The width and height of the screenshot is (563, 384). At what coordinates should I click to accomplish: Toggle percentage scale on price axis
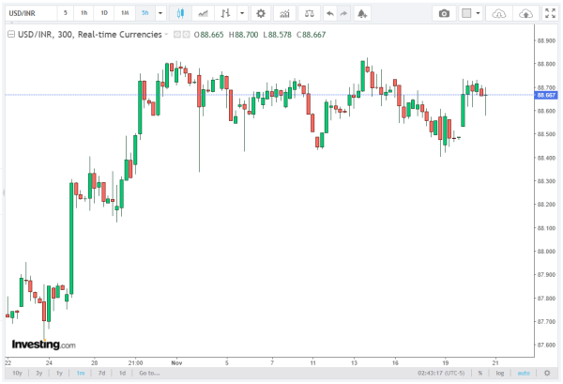pos(479,374)
